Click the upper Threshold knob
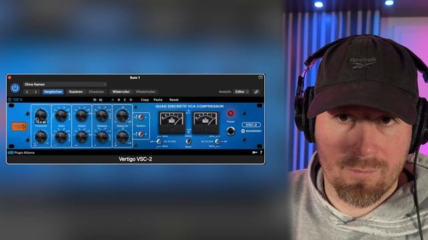428x240 pixels. tap(41, 115)
